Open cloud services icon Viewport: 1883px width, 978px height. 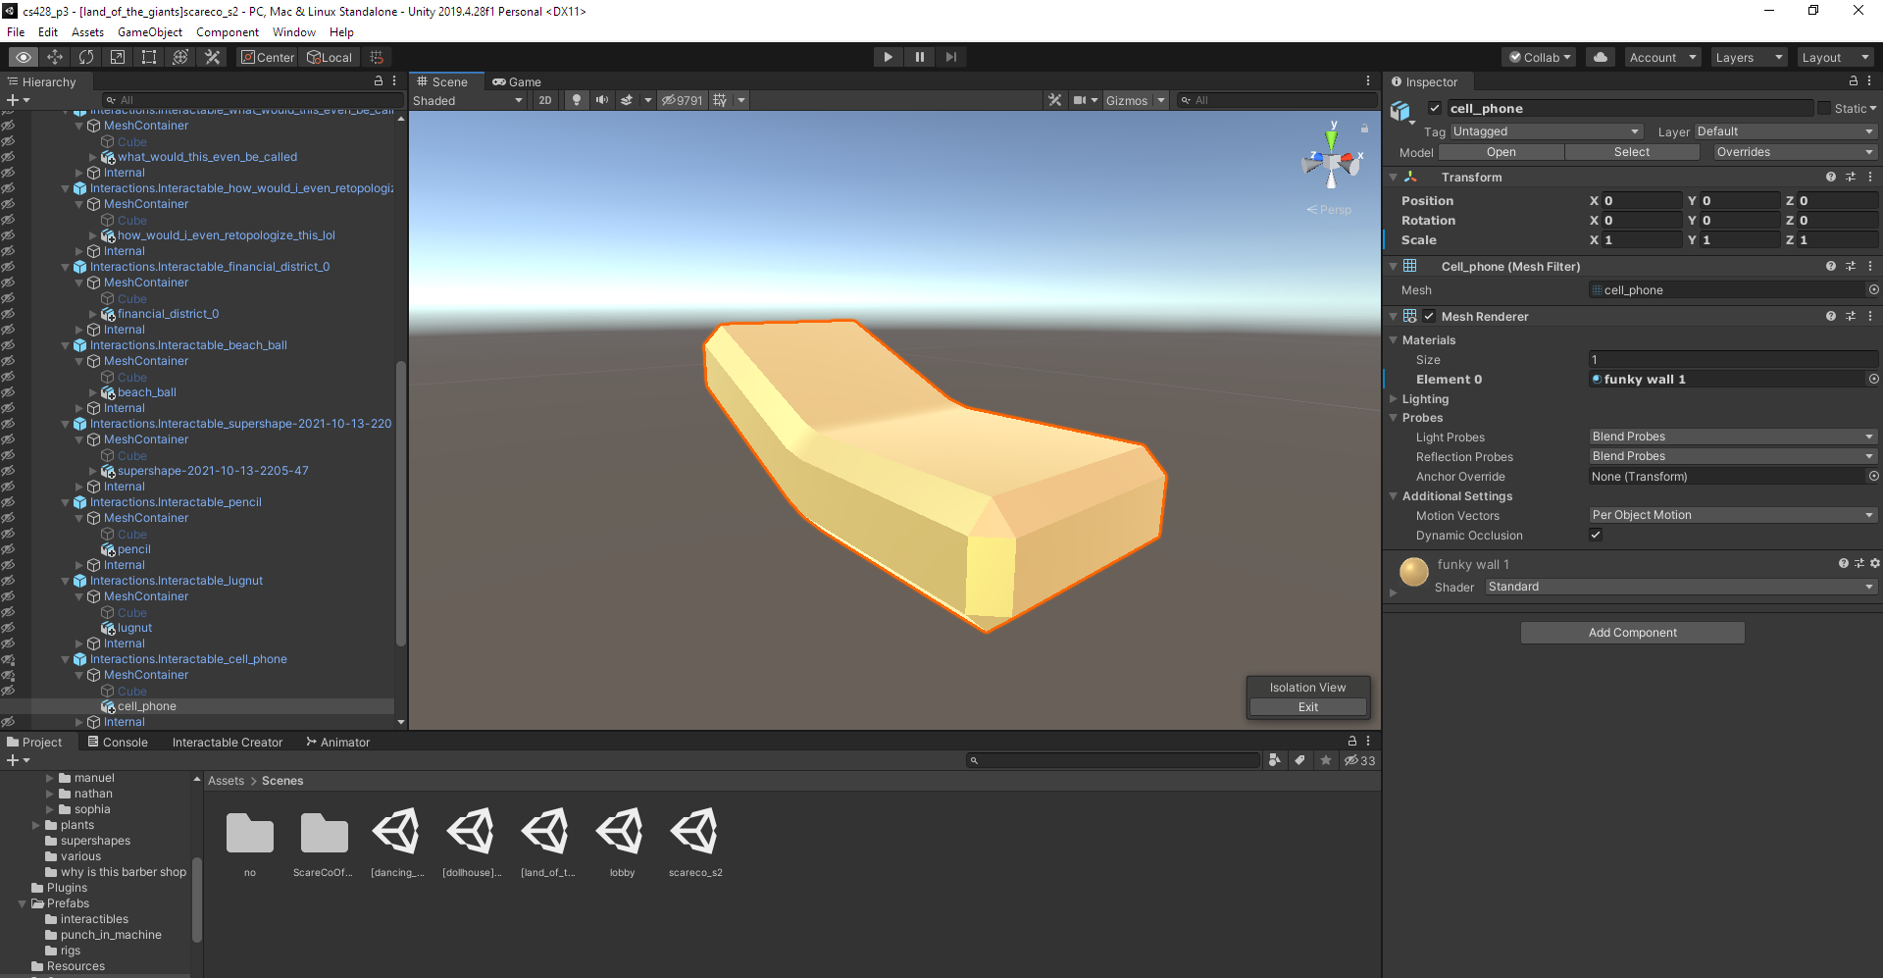pyautogui.click(x=1601, y=57)
